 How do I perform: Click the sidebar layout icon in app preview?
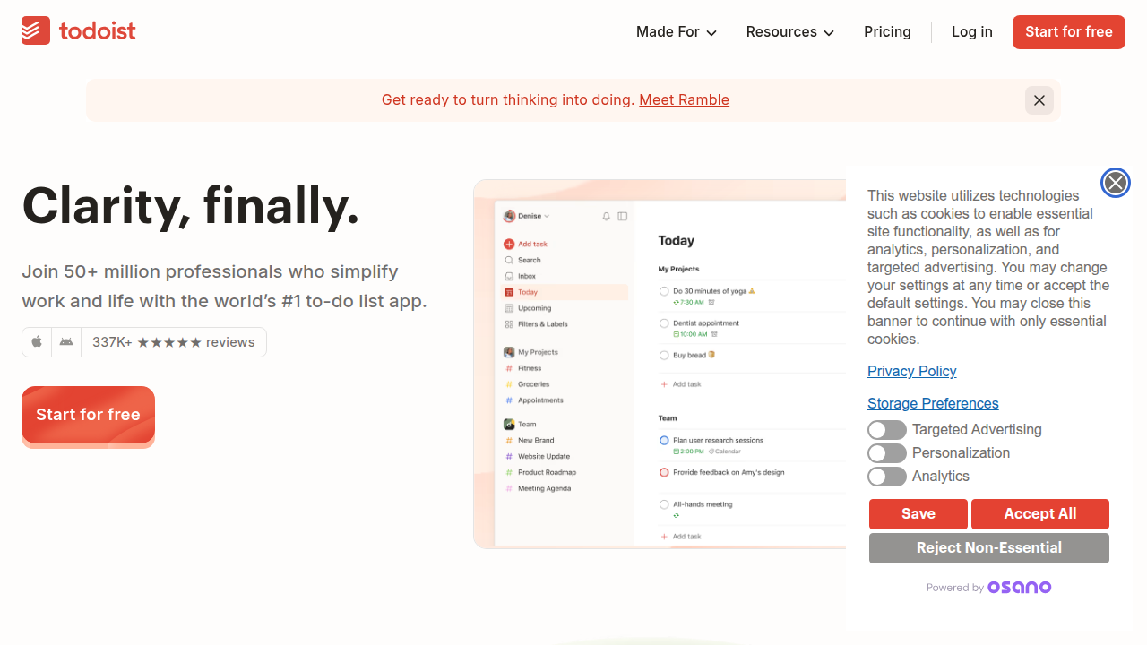click(x=623, y=216)
